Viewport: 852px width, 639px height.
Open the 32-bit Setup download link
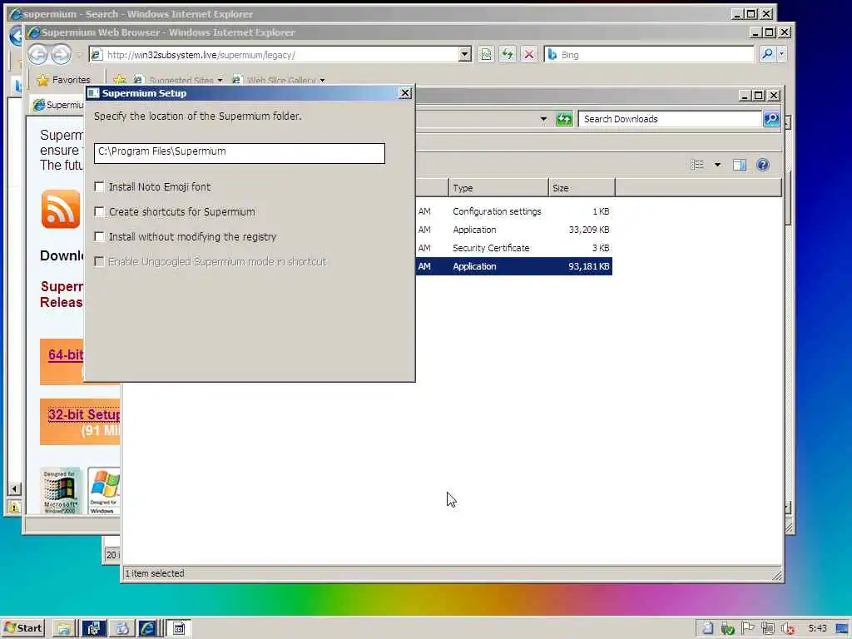click(x=84, y=414)
